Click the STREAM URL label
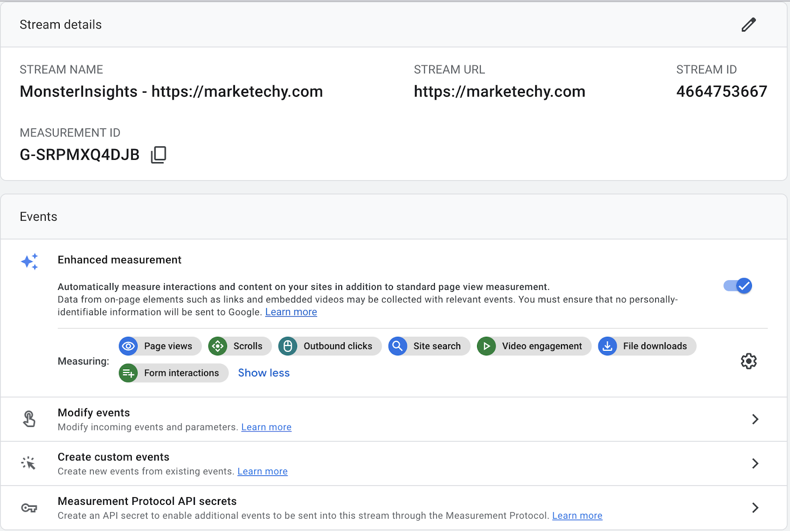Viewport: 790px width, 531px height. click(449, 70)
